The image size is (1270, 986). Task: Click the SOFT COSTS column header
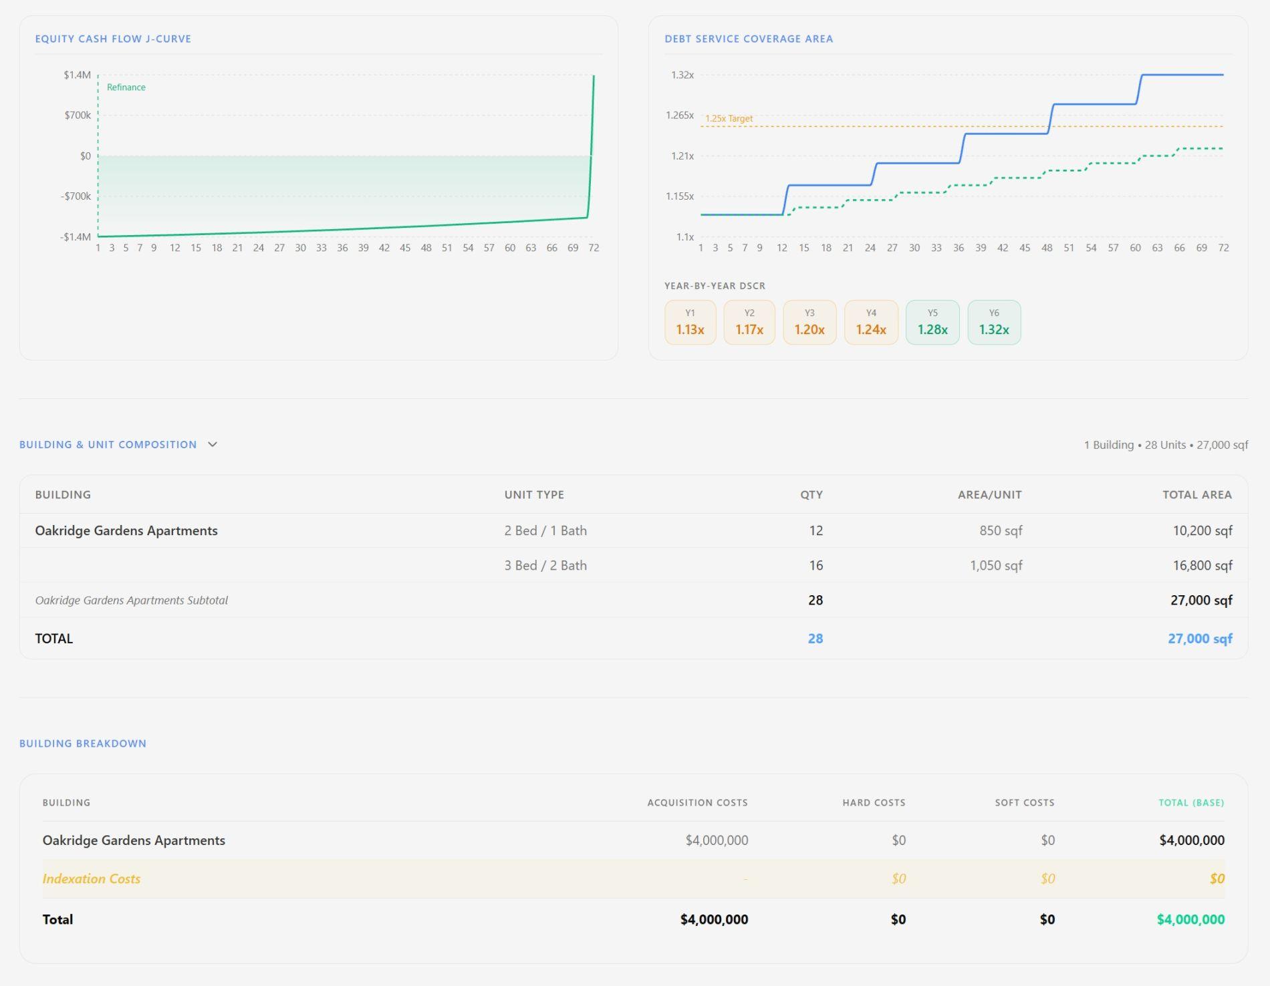coord(1024,802)
